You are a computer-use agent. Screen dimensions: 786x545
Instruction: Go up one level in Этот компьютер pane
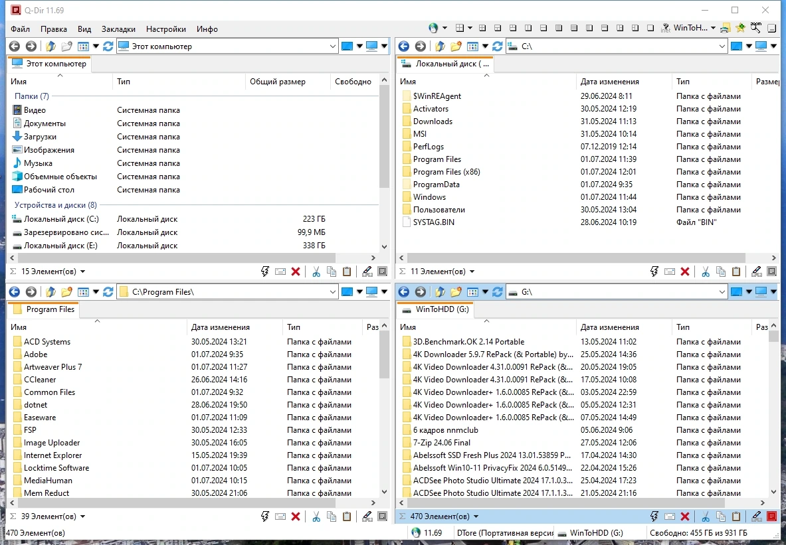coord(50,46)
